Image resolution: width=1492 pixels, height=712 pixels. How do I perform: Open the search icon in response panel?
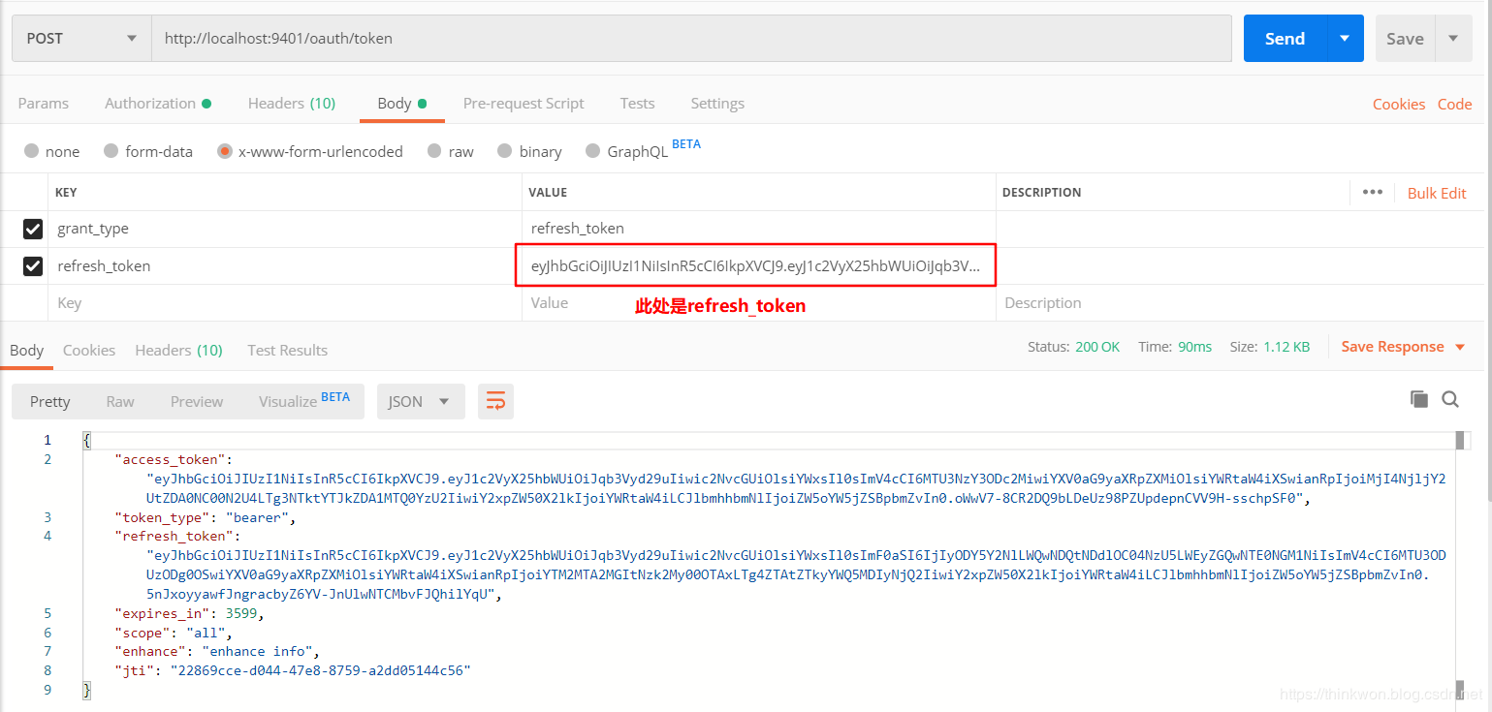click(x=1450, y=399)
